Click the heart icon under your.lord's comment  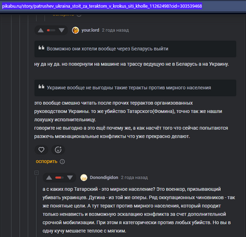[x=41, y=150]
